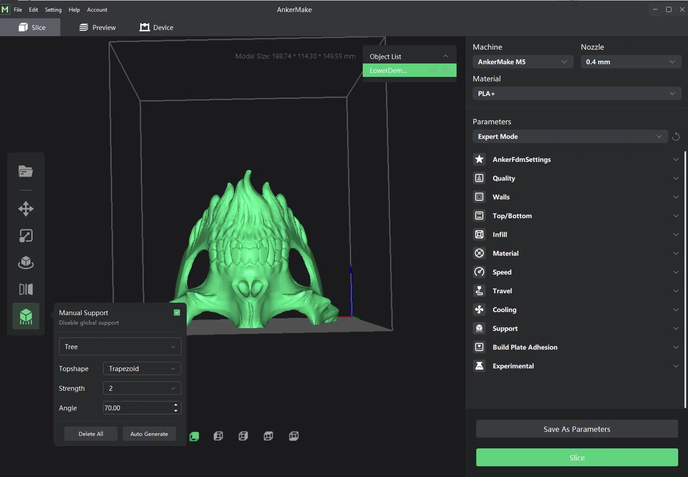
Task: Click the AnkerMake M logo icon
Action: tap(5, 9)
